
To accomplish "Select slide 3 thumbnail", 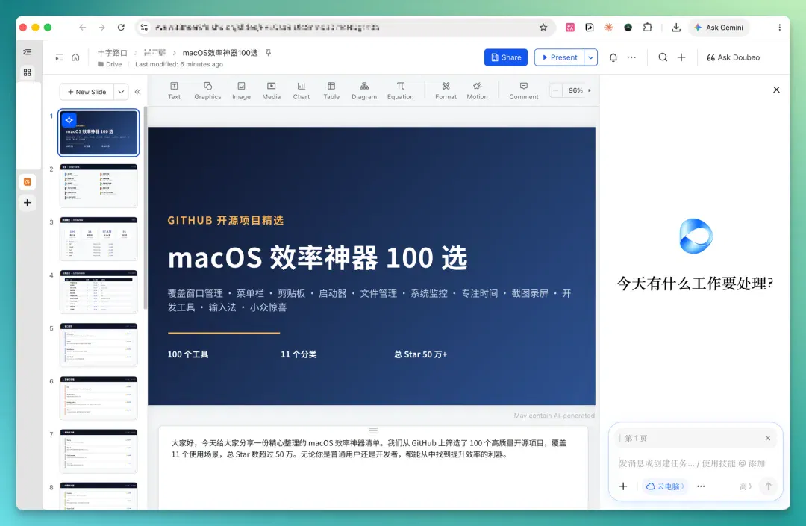I will point(99,239).
